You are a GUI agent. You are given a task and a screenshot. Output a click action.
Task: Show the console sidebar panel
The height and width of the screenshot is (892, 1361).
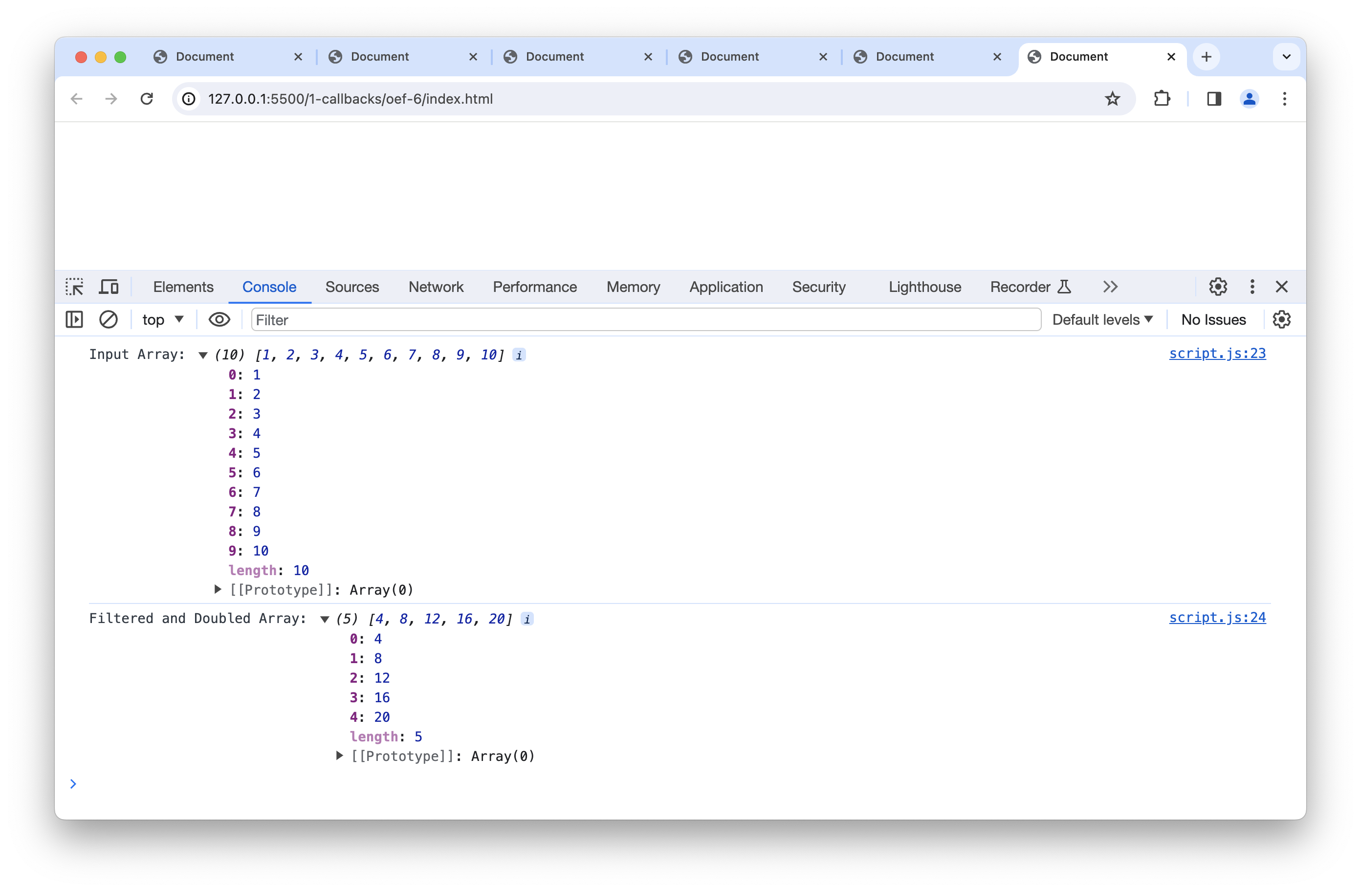tap(74, 319)
